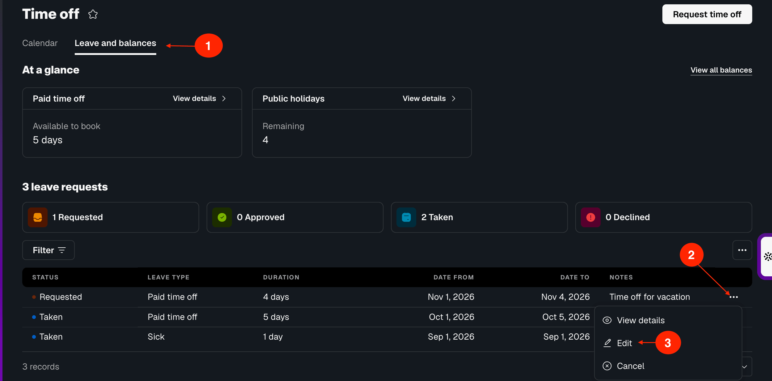This screenshot has height=381, width=772.
Task: Filter by the 0 Declined card
Action: [x=664, y=217]
